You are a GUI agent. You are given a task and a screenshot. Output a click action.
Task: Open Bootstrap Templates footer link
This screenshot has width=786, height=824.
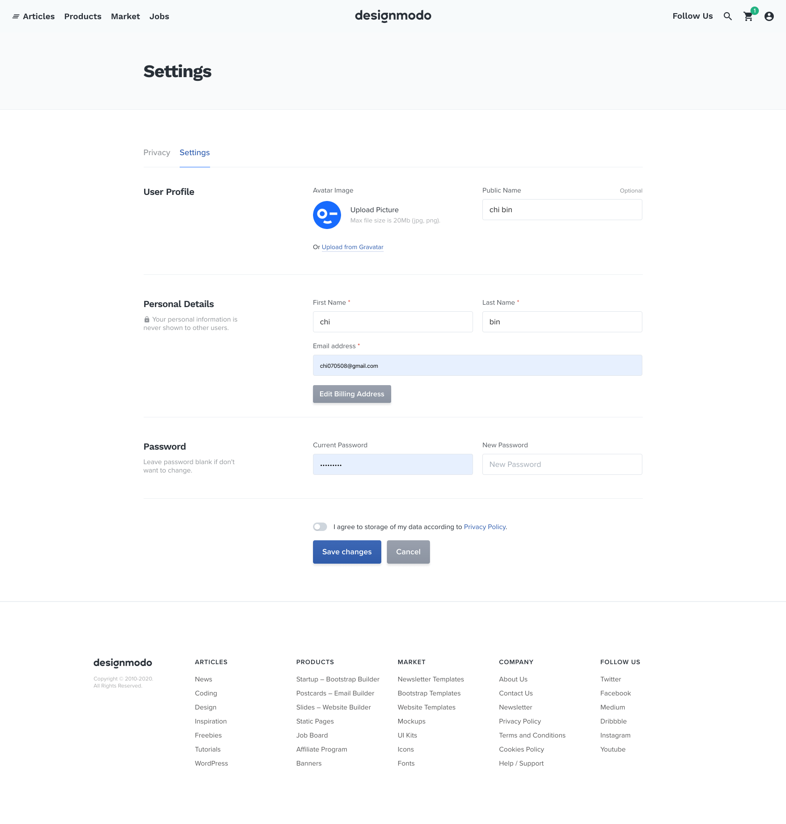tap(429, 693)
